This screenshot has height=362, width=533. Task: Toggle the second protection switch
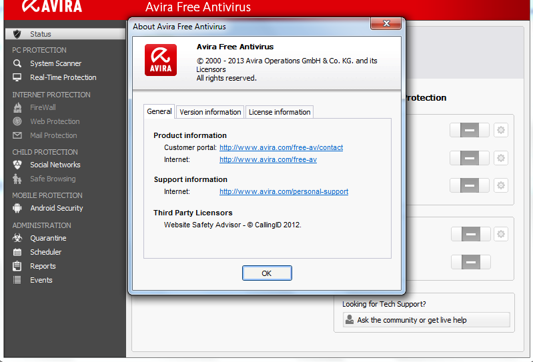pyautogui.click(x=470, y=158)
